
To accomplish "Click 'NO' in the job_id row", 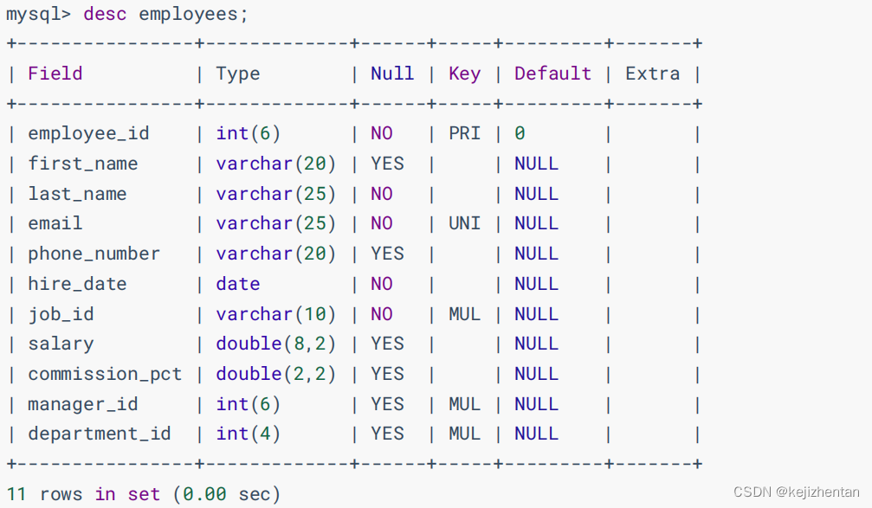I will 382,315.
